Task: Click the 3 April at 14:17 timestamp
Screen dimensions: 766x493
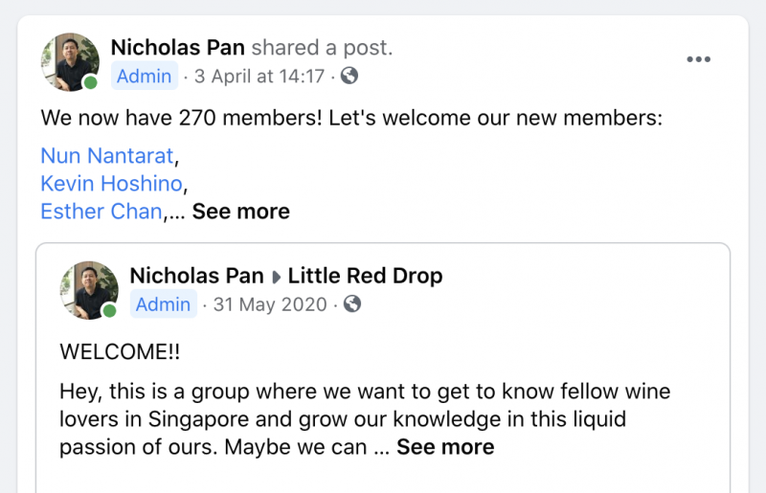Action: [x=259, y=77]
